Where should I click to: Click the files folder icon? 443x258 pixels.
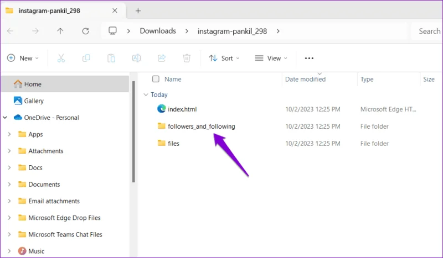pyautogui.click(x=161, y=143)
